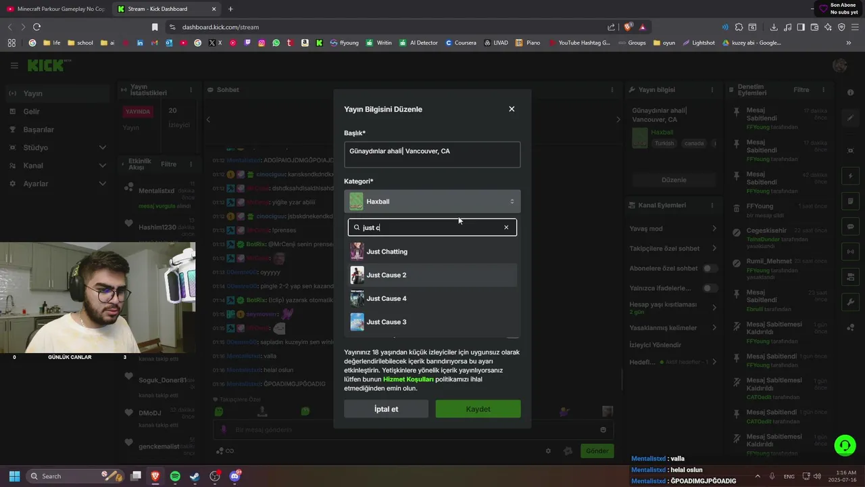Choose Just Cause 2 category
Screen dimensions: 865x487
point(432,275)
